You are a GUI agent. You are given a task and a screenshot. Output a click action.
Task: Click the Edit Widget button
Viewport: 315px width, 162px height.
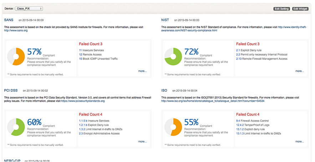pos(300,9)
